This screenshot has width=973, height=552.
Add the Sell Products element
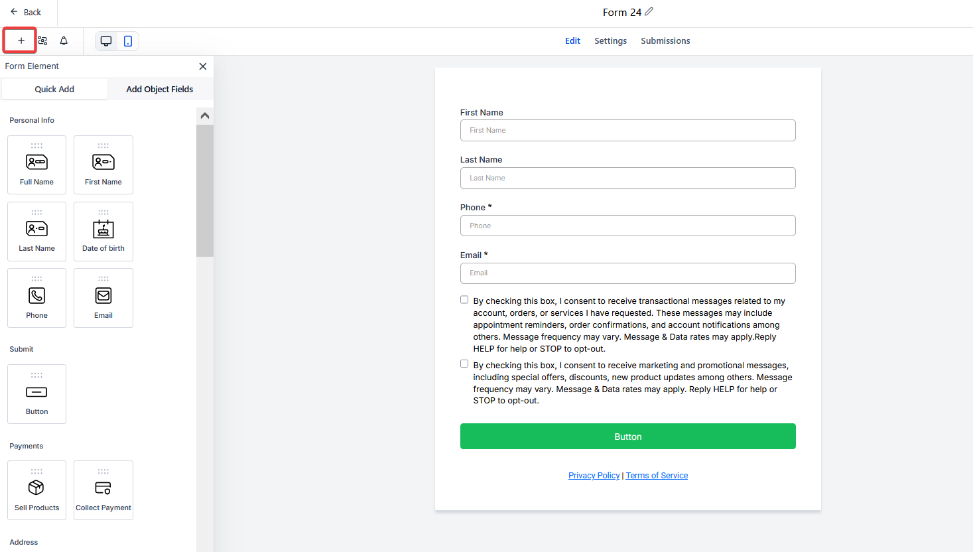(x=37, y=490)
